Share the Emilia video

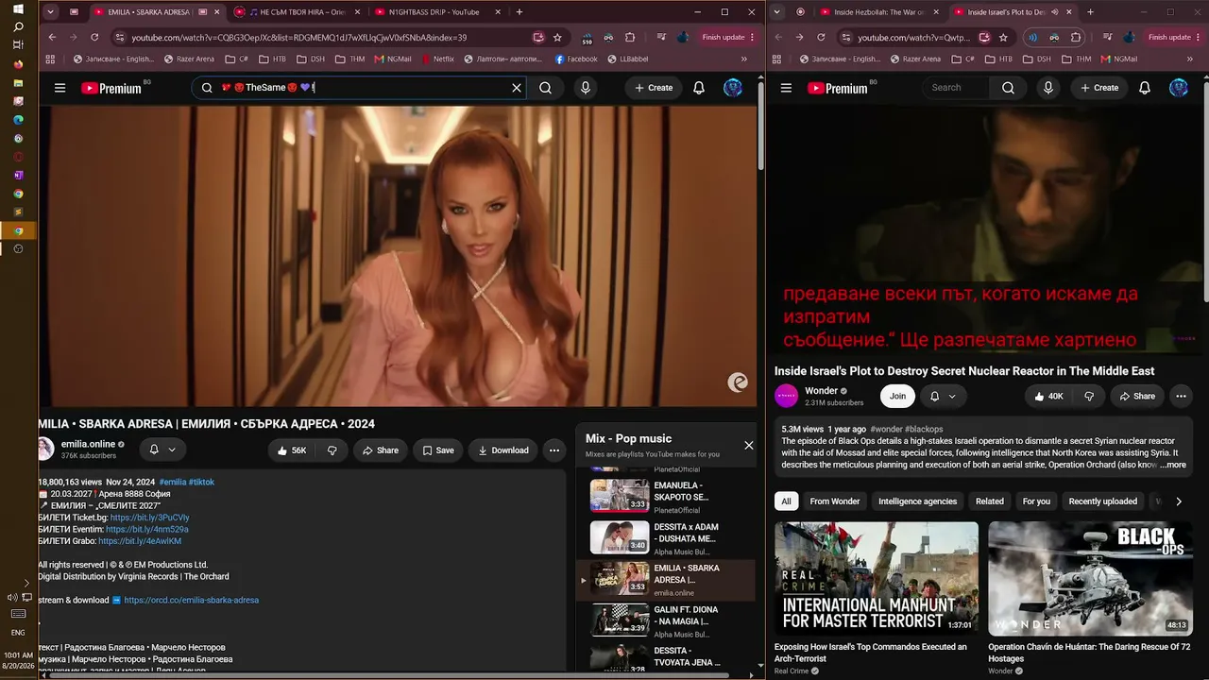pyautogui.click(x=381, y=450)
